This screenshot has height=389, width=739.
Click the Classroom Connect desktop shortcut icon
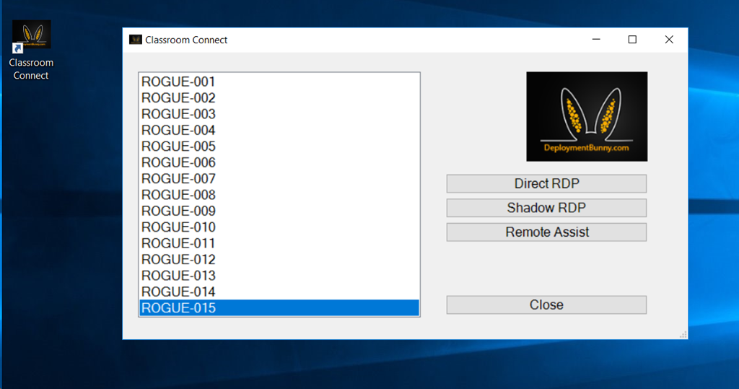31,37
